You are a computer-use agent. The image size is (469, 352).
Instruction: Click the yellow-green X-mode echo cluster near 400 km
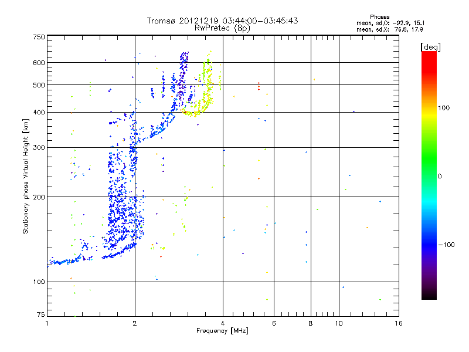(x=196, y=111)
